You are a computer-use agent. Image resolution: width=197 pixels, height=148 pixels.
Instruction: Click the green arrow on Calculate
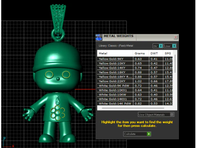coord(149,134)
